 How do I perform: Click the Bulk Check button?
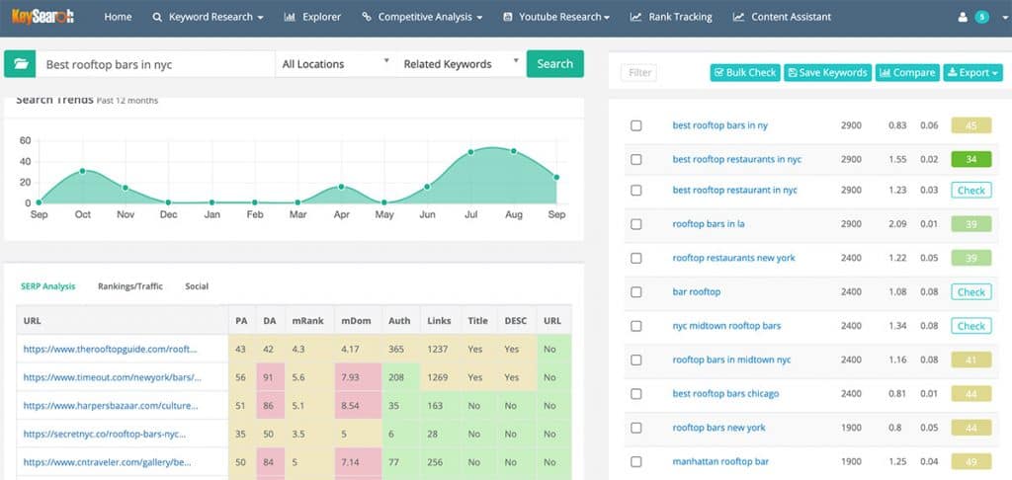click(745, 73)
